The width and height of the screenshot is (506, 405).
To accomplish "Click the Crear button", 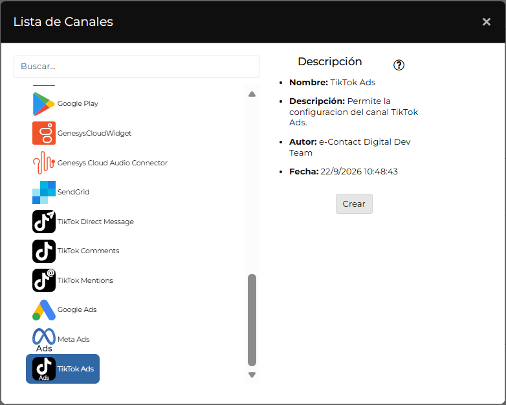I will pyautogui.click(x=354, y=203).
